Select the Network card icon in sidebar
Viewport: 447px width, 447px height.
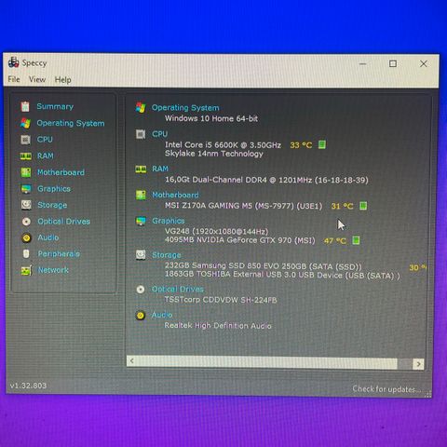26,270
